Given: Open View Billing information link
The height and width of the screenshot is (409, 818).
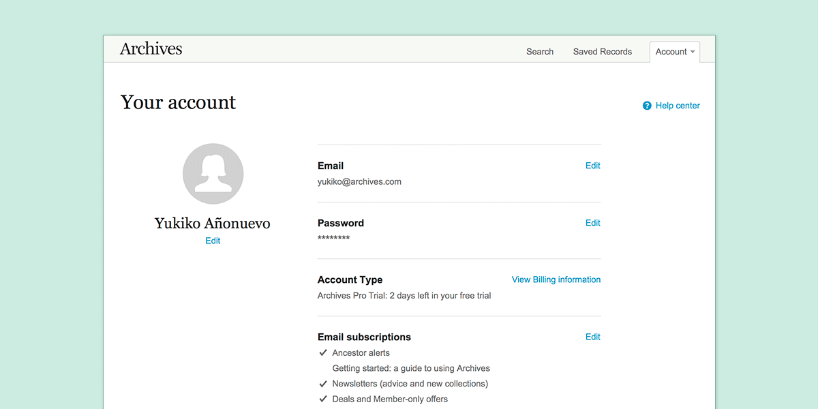Looking at the screenshot, I should (556, 279).
